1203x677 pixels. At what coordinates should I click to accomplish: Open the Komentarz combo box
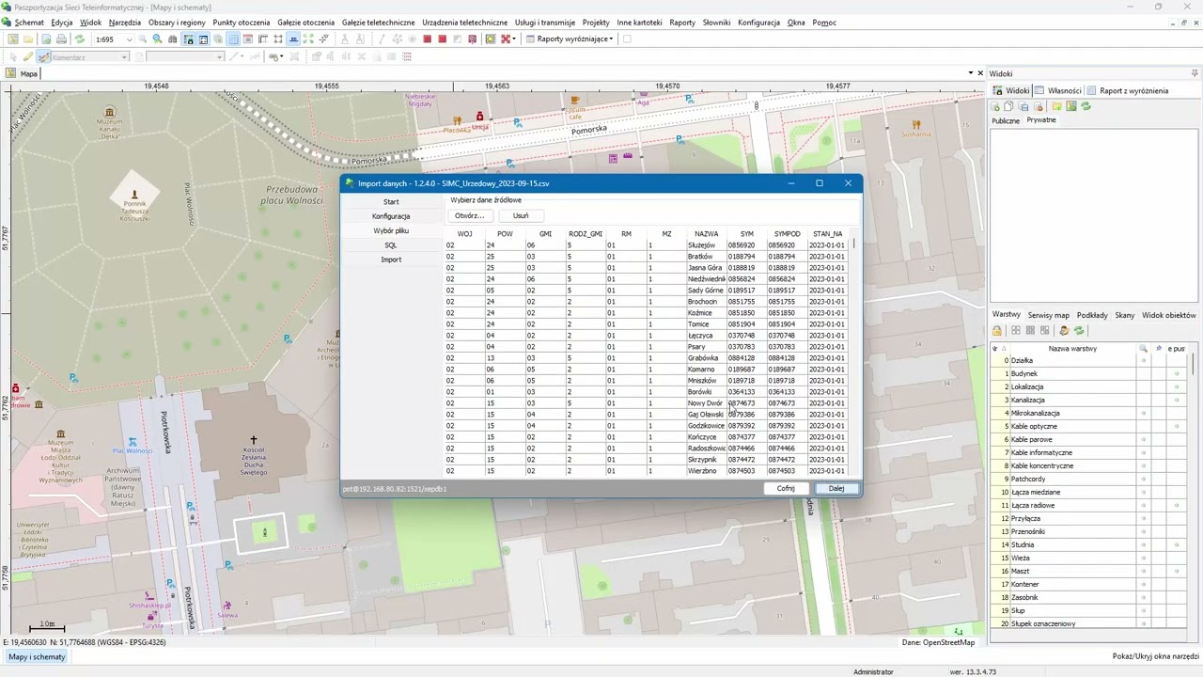tap(124, 57)
